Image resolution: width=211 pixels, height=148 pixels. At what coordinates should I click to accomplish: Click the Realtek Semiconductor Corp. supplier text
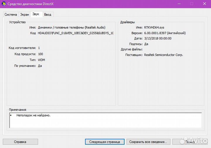click(x=164, y=55)
